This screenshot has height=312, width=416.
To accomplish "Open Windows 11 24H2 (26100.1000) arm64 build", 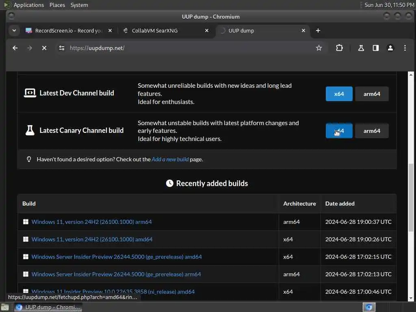I will [x=91, y=222].
